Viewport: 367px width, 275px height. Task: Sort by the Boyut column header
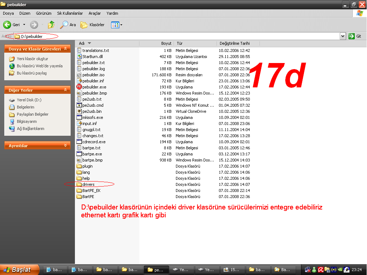(156, 43)
